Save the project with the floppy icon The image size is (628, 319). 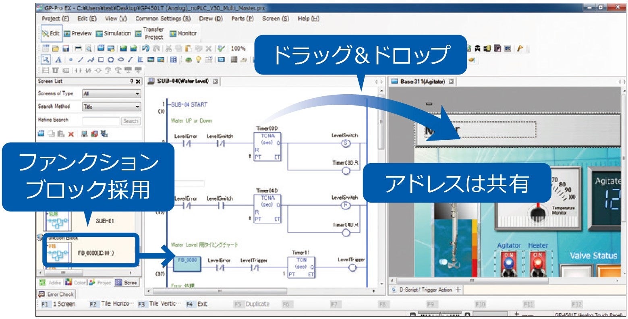pyautogui.click(x=65, y=48)
